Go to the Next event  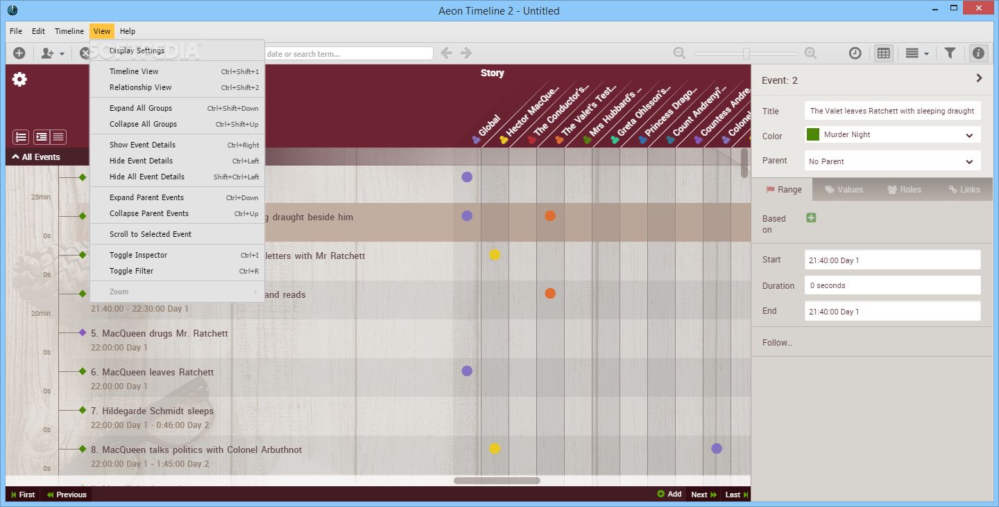(x=703, y=495)
